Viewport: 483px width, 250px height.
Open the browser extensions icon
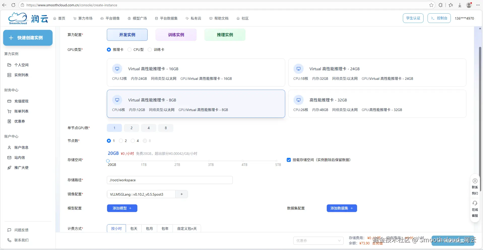440,5
